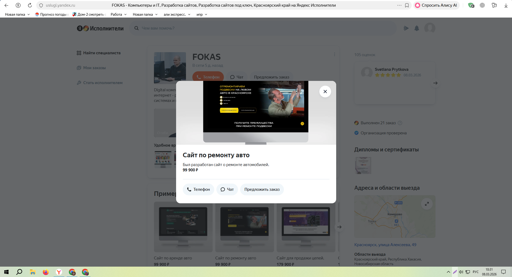Click the Yandex home icon in toolbar
Viewport: 512px width, 277px height.
(x=18, y=5)
